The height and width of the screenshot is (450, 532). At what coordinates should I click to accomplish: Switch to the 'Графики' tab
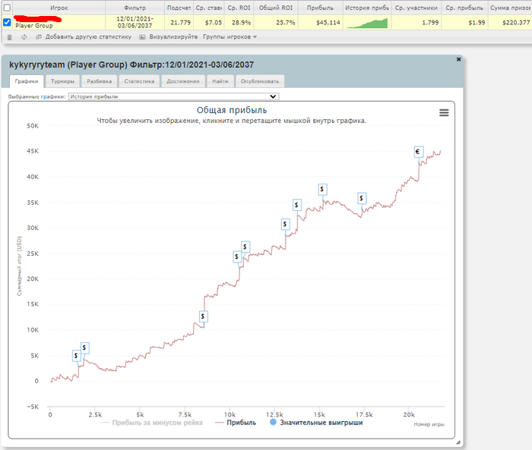[x=27, y=81]
